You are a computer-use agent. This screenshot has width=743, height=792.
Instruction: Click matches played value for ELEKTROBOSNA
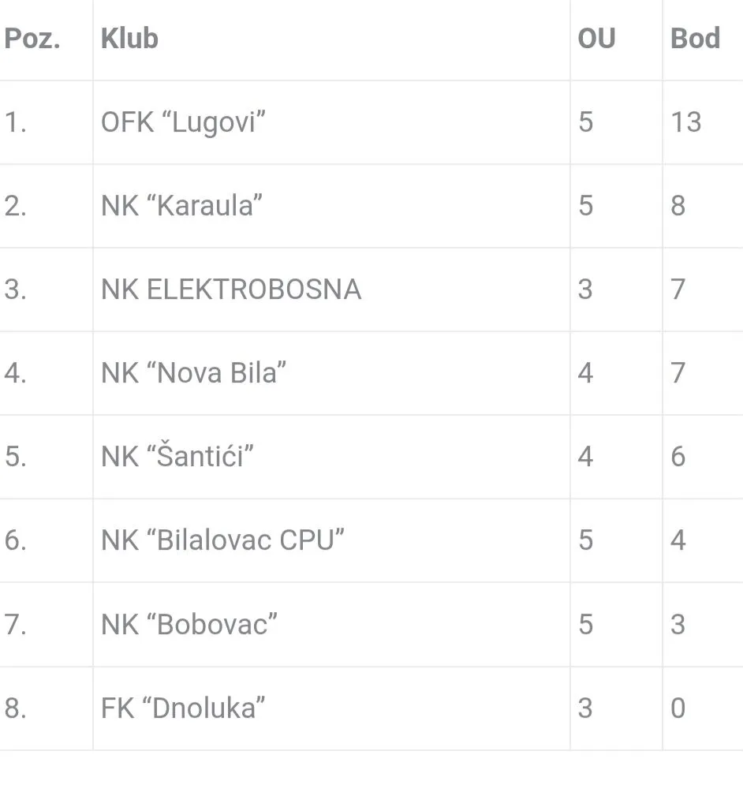pyautogui.click(x=584, y=290)
